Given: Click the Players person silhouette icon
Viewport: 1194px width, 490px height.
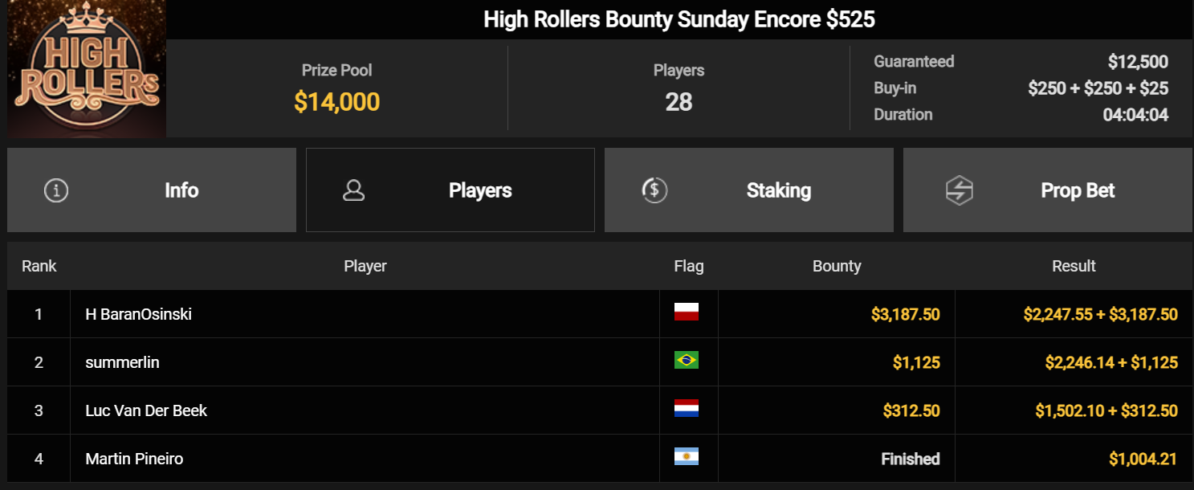Looking at the screenshot, I should click(x=353, y=190).
